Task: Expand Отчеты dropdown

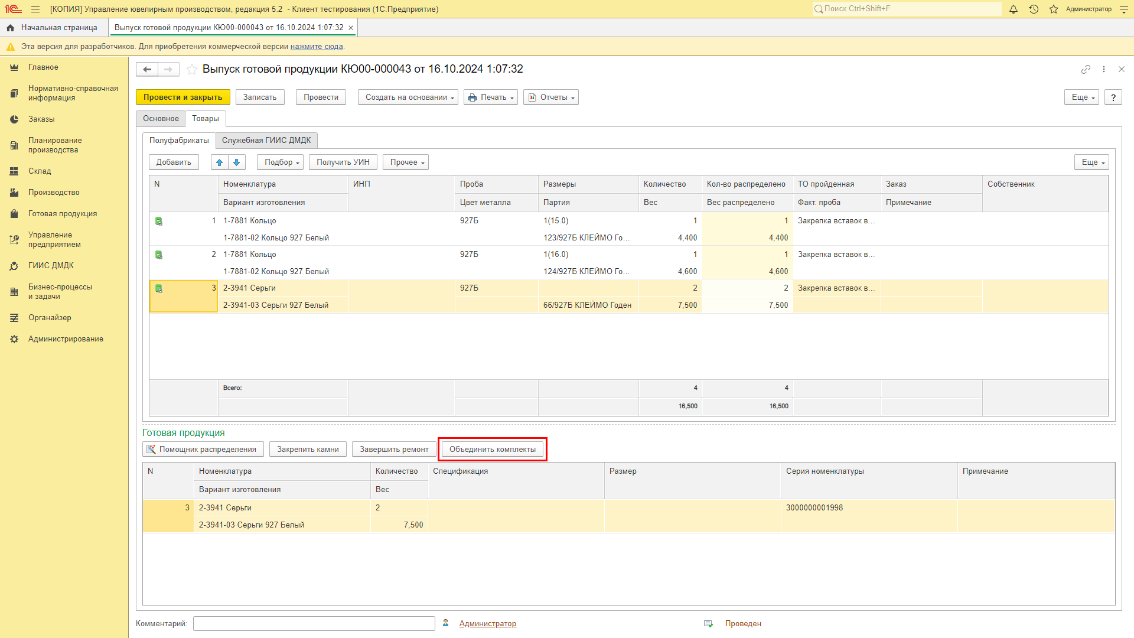Action: tap(551, 97)
